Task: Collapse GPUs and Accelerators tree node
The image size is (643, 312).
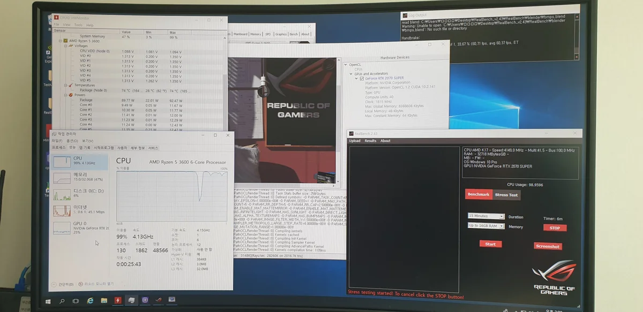Action: [351, 74]
